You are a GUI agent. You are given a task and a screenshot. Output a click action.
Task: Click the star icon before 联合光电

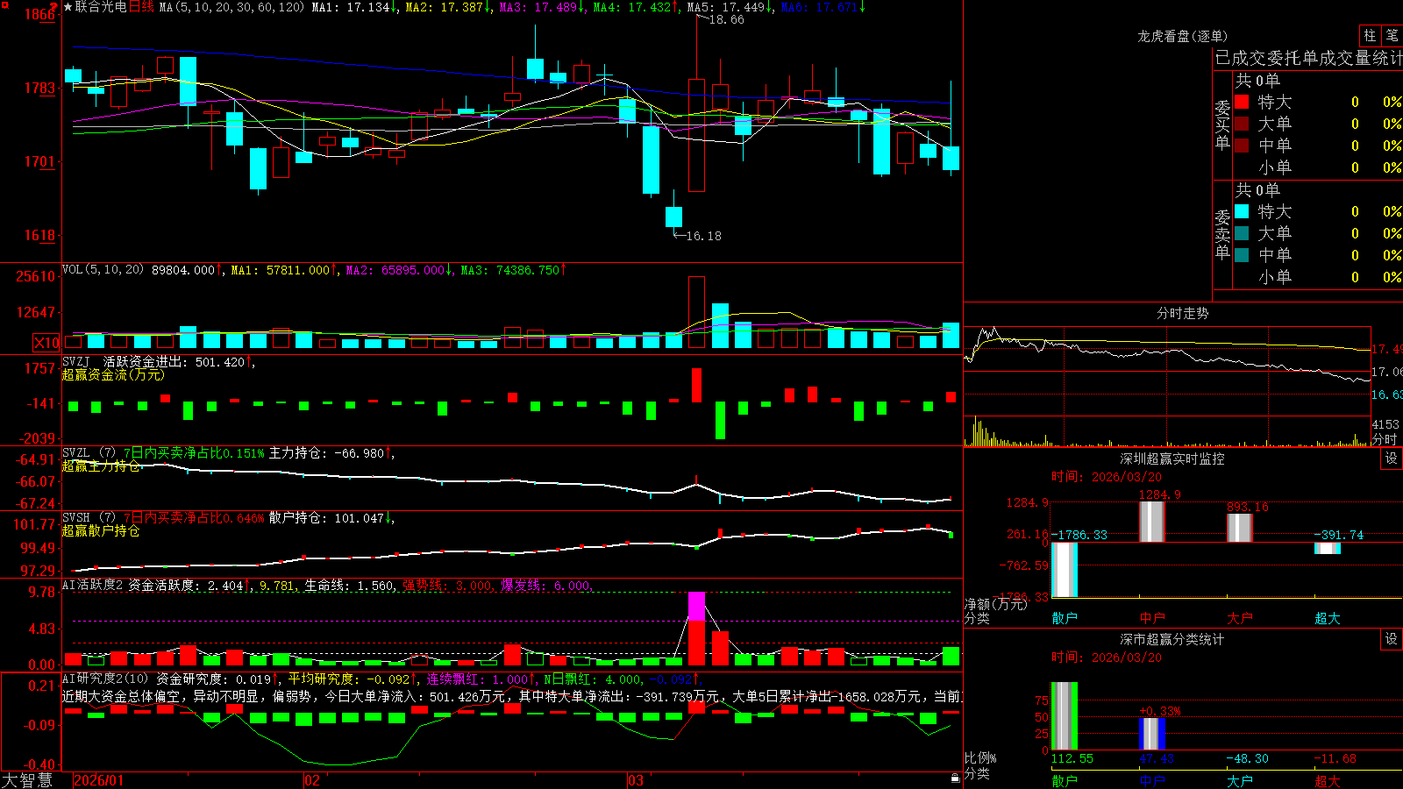click(68, 7)
